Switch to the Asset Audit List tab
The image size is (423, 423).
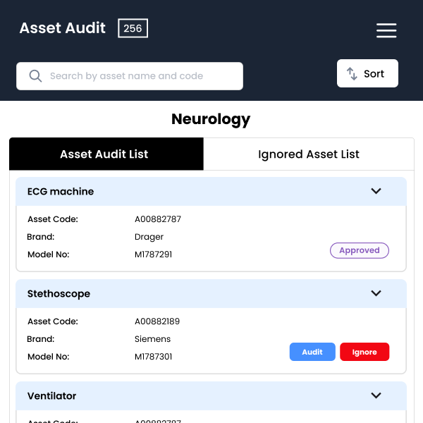pos(106,154)
